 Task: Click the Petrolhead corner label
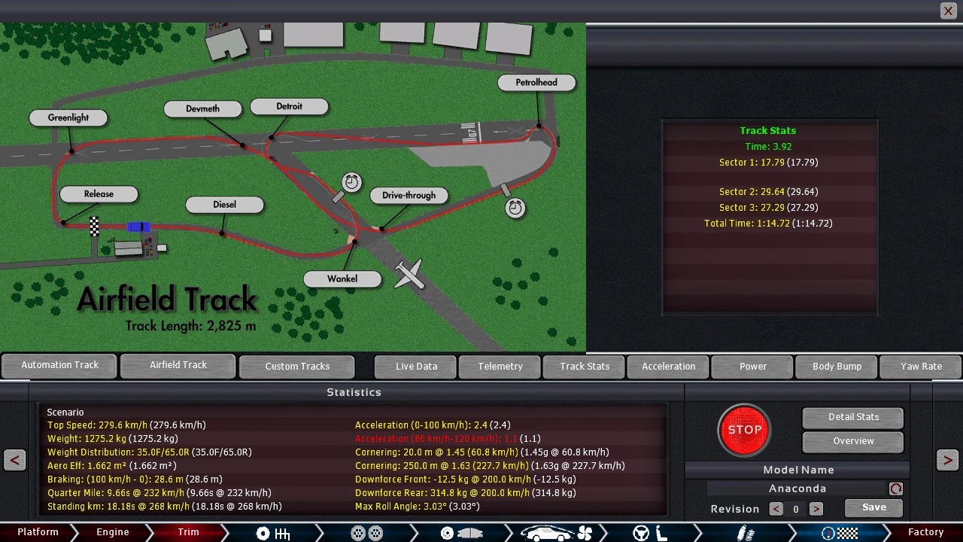tap(536, 83)
